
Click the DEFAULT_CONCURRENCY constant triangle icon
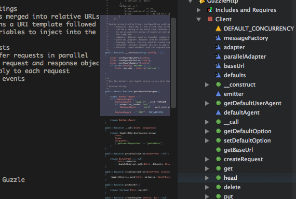(x=218, y=29)
